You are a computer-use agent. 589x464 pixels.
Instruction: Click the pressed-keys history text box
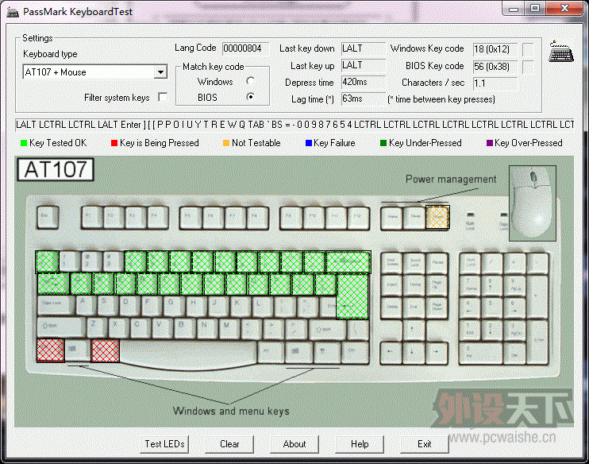tap(294, 125)
